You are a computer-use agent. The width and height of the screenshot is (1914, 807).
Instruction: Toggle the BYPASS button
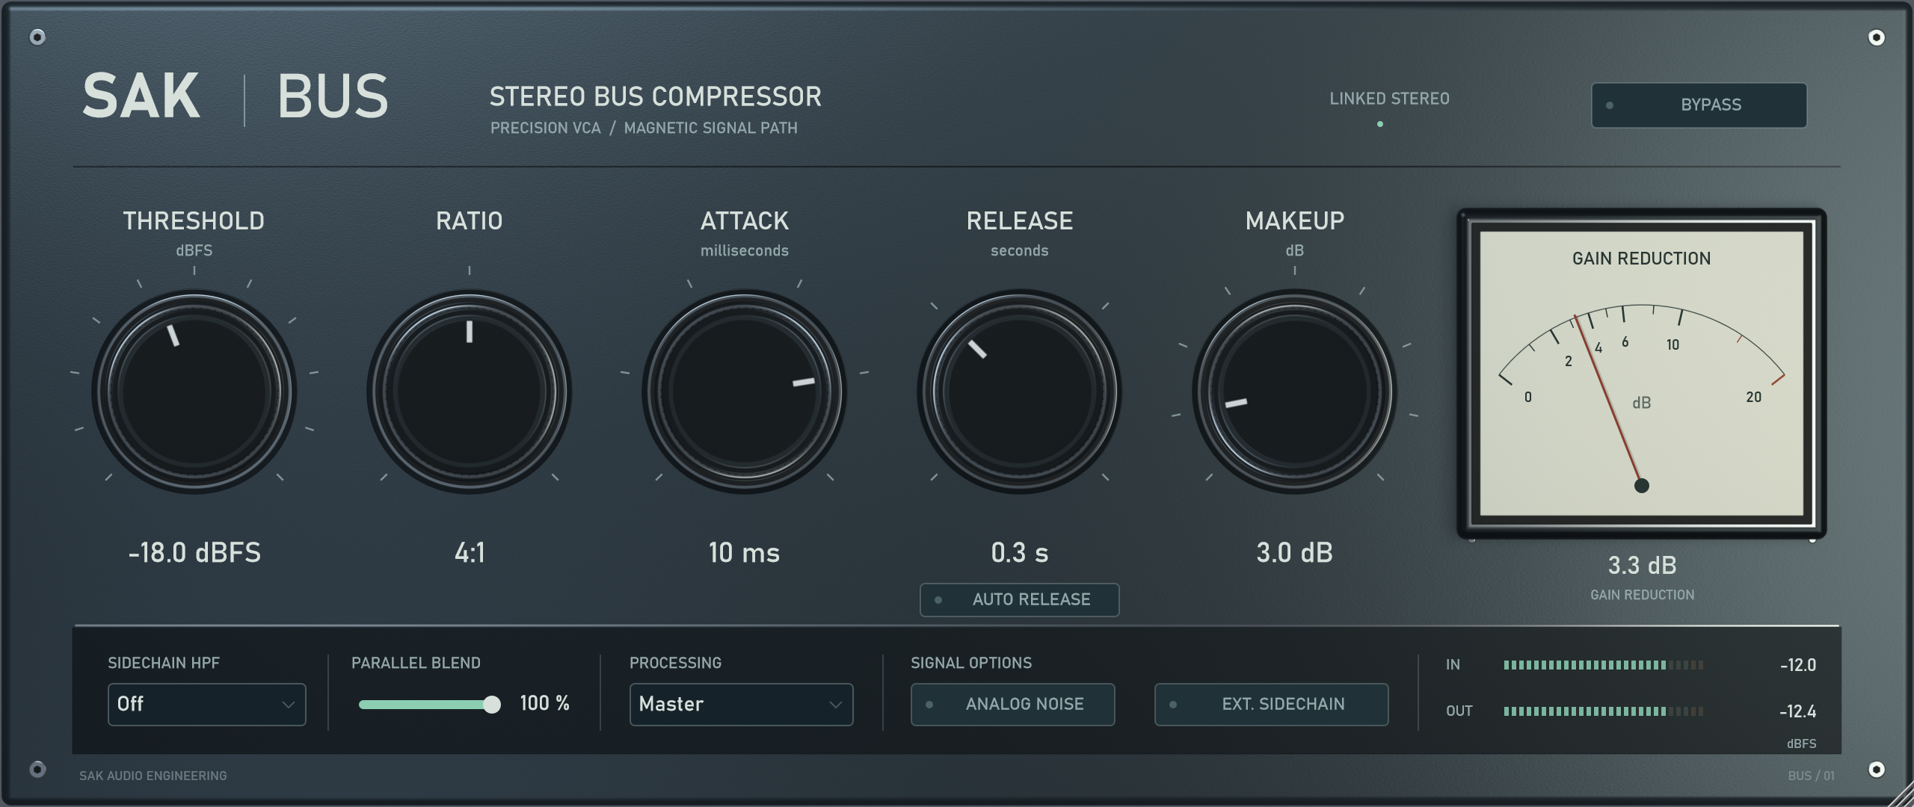(1699, 105)
